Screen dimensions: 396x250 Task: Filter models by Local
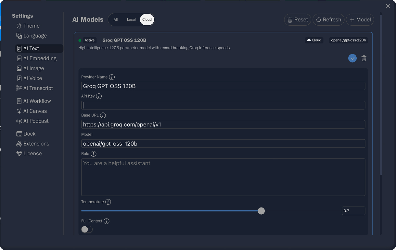[131, 20]
